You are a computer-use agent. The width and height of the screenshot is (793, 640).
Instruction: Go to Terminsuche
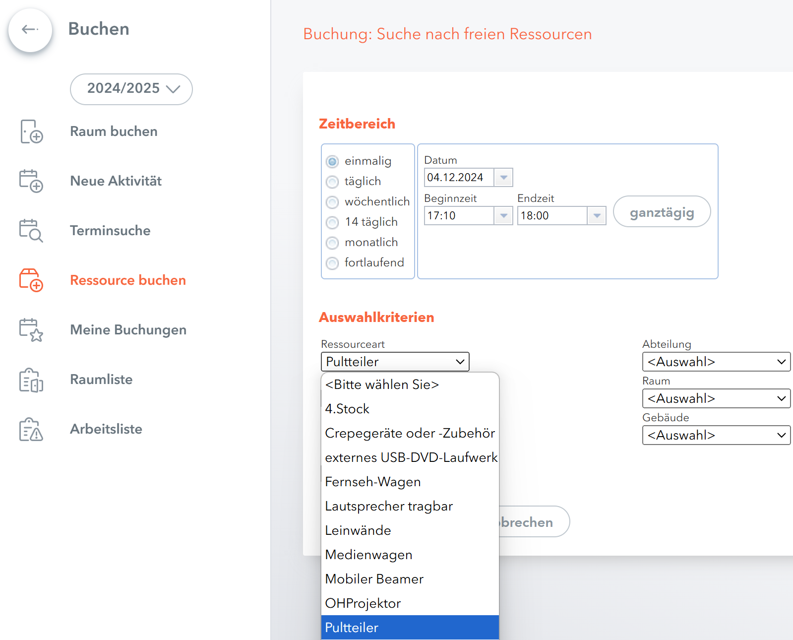tap(110, 231)
